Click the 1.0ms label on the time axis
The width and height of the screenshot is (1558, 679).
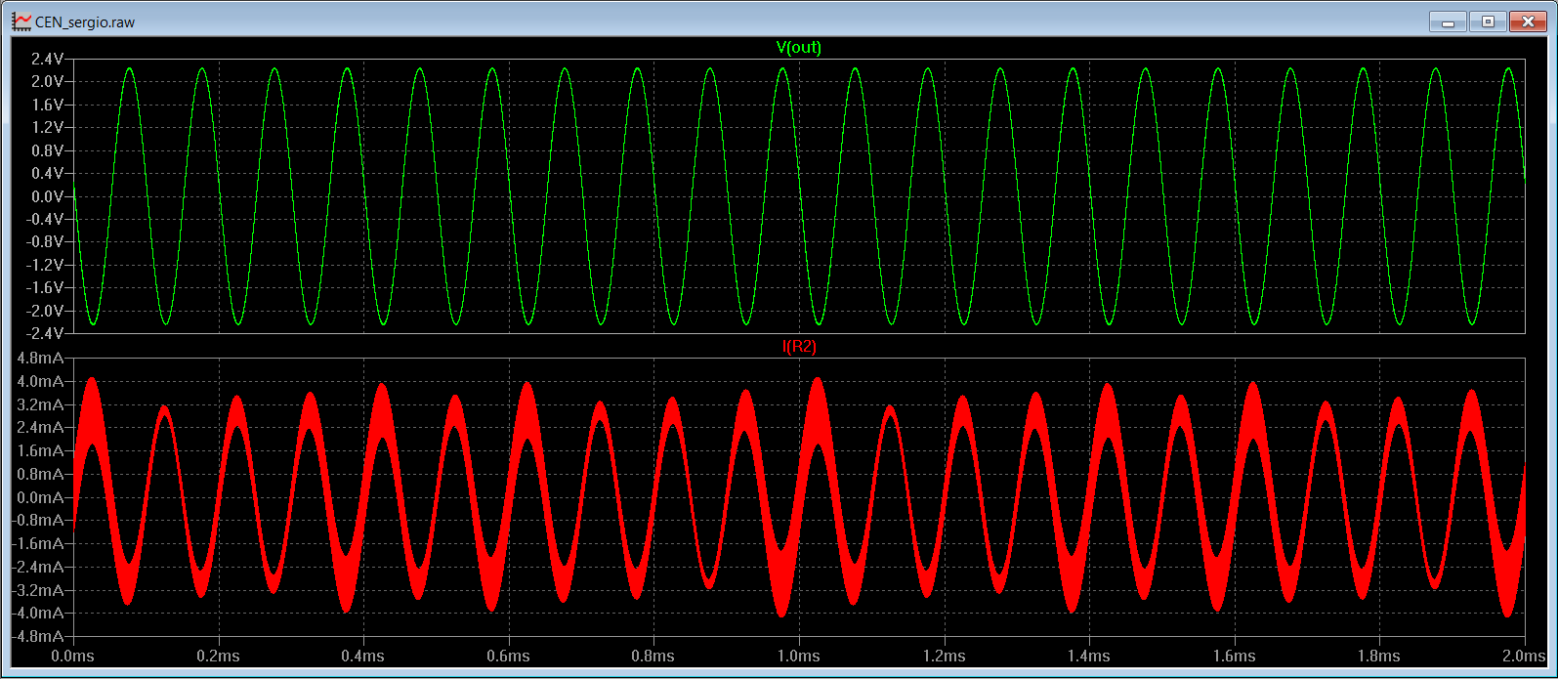click(798, 657)
